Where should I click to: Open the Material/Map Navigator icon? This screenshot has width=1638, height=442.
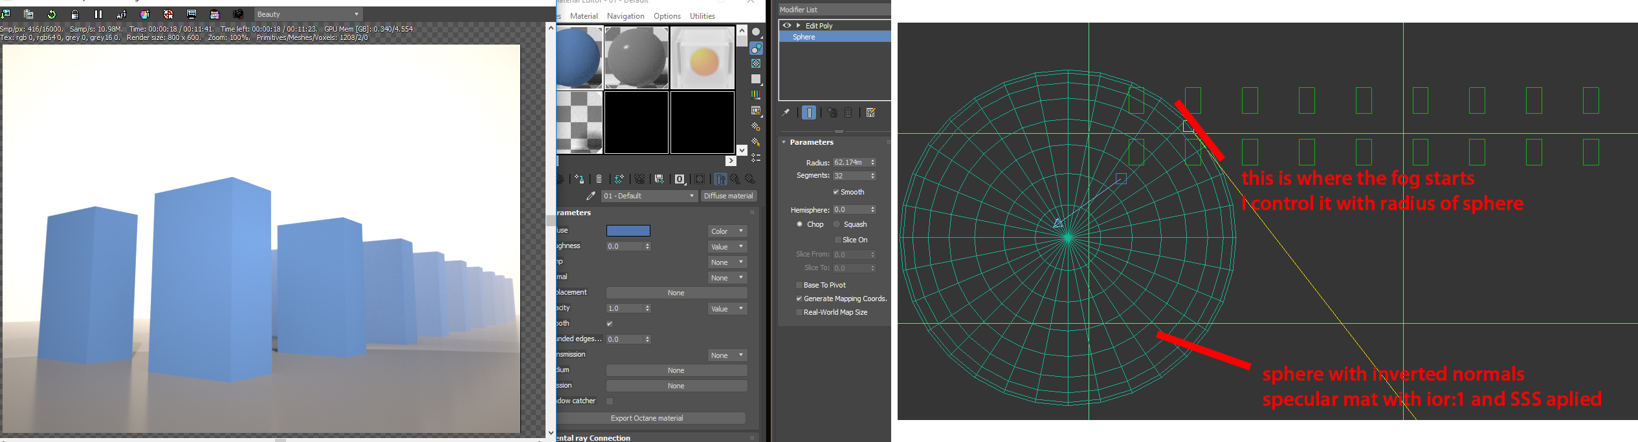coord(756,158)
